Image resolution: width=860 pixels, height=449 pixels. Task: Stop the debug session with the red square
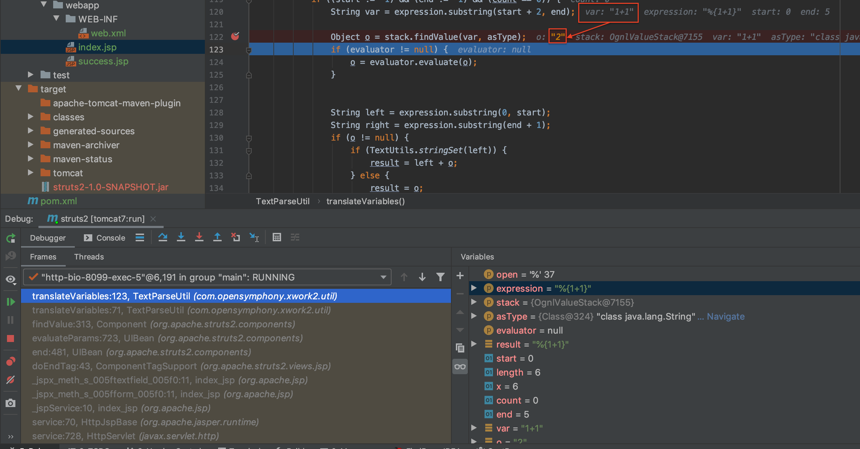pos(10,338)
